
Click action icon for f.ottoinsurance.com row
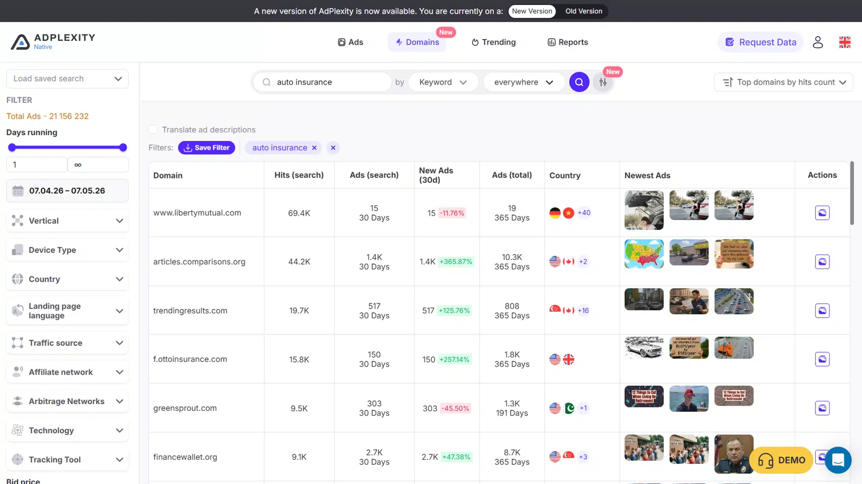click(x=822, y=359)
